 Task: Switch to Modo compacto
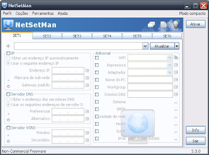coord(192,13)
